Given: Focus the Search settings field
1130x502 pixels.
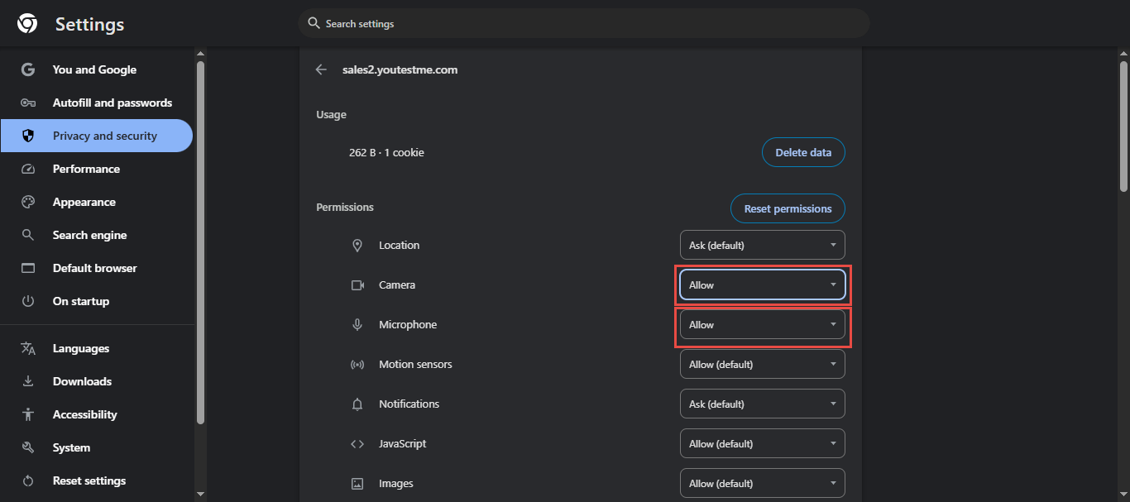Looking at the screenshot, I should 583,24.
